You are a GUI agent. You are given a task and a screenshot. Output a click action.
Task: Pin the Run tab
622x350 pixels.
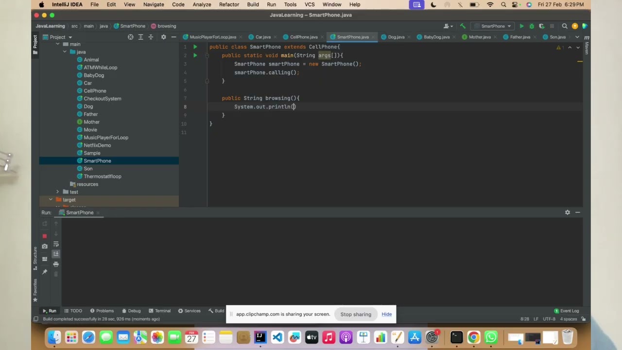click(x=44, y=272)
